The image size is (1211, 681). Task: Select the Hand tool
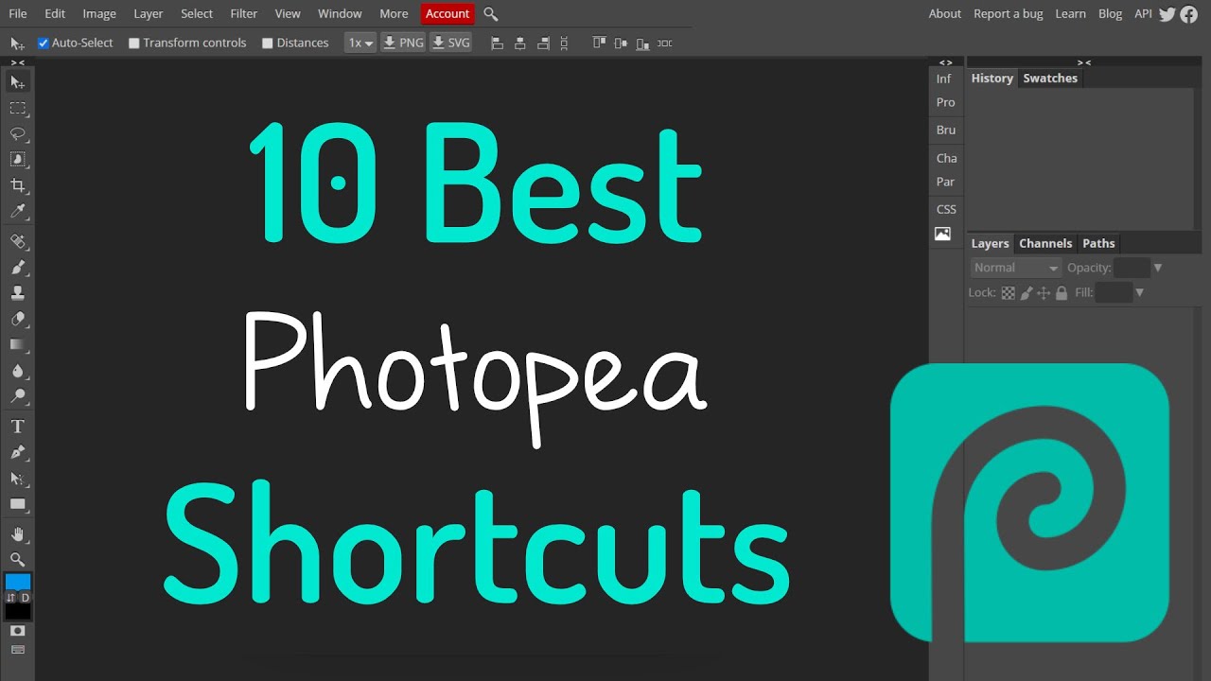17,534
